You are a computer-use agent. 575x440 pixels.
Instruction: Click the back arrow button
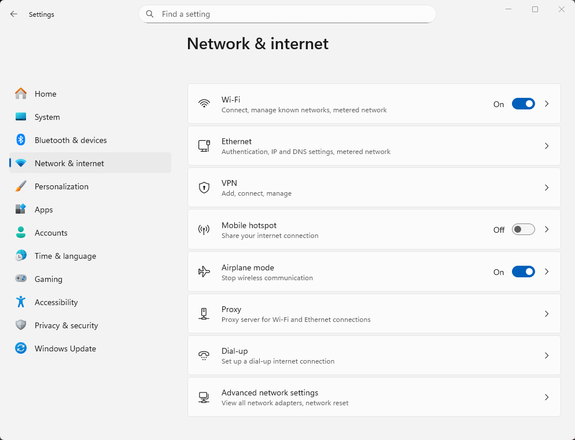point(14,14)
